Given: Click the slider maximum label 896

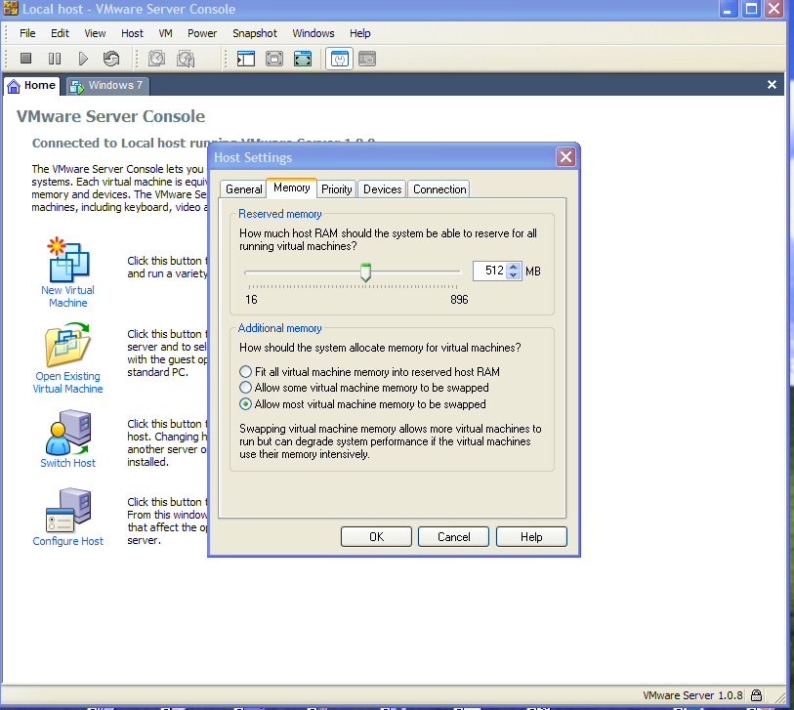Looking at the screenshot, I should [459, 300].
